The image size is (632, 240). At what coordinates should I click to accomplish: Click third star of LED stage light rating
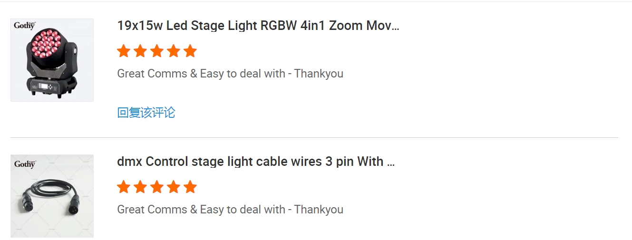coord(157,51)
